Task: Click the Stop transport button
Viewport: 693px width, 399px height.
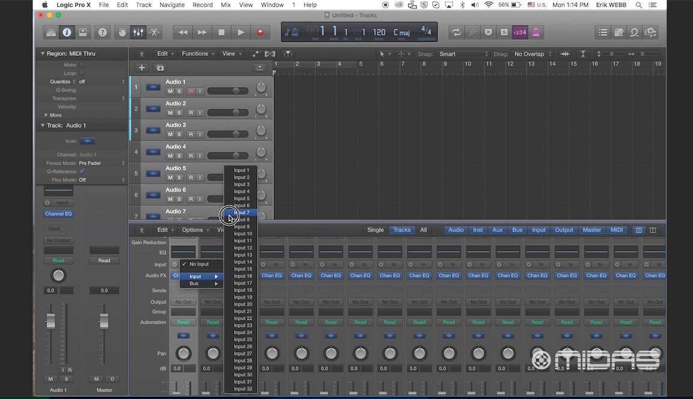Action: tap(222, 32)
